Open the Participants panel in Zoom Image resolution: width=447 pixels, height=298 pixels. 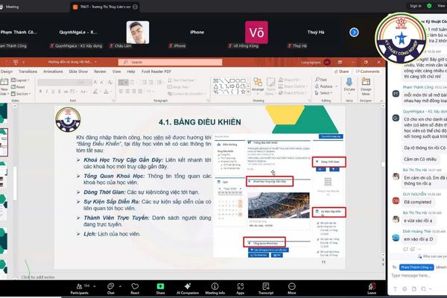(80, 288)
